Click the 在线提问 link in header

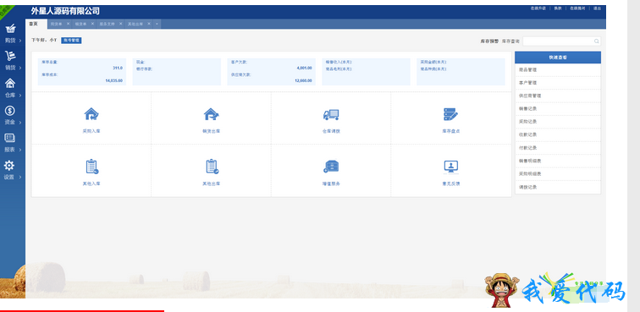pyautogui.click(x=577, y=8)
